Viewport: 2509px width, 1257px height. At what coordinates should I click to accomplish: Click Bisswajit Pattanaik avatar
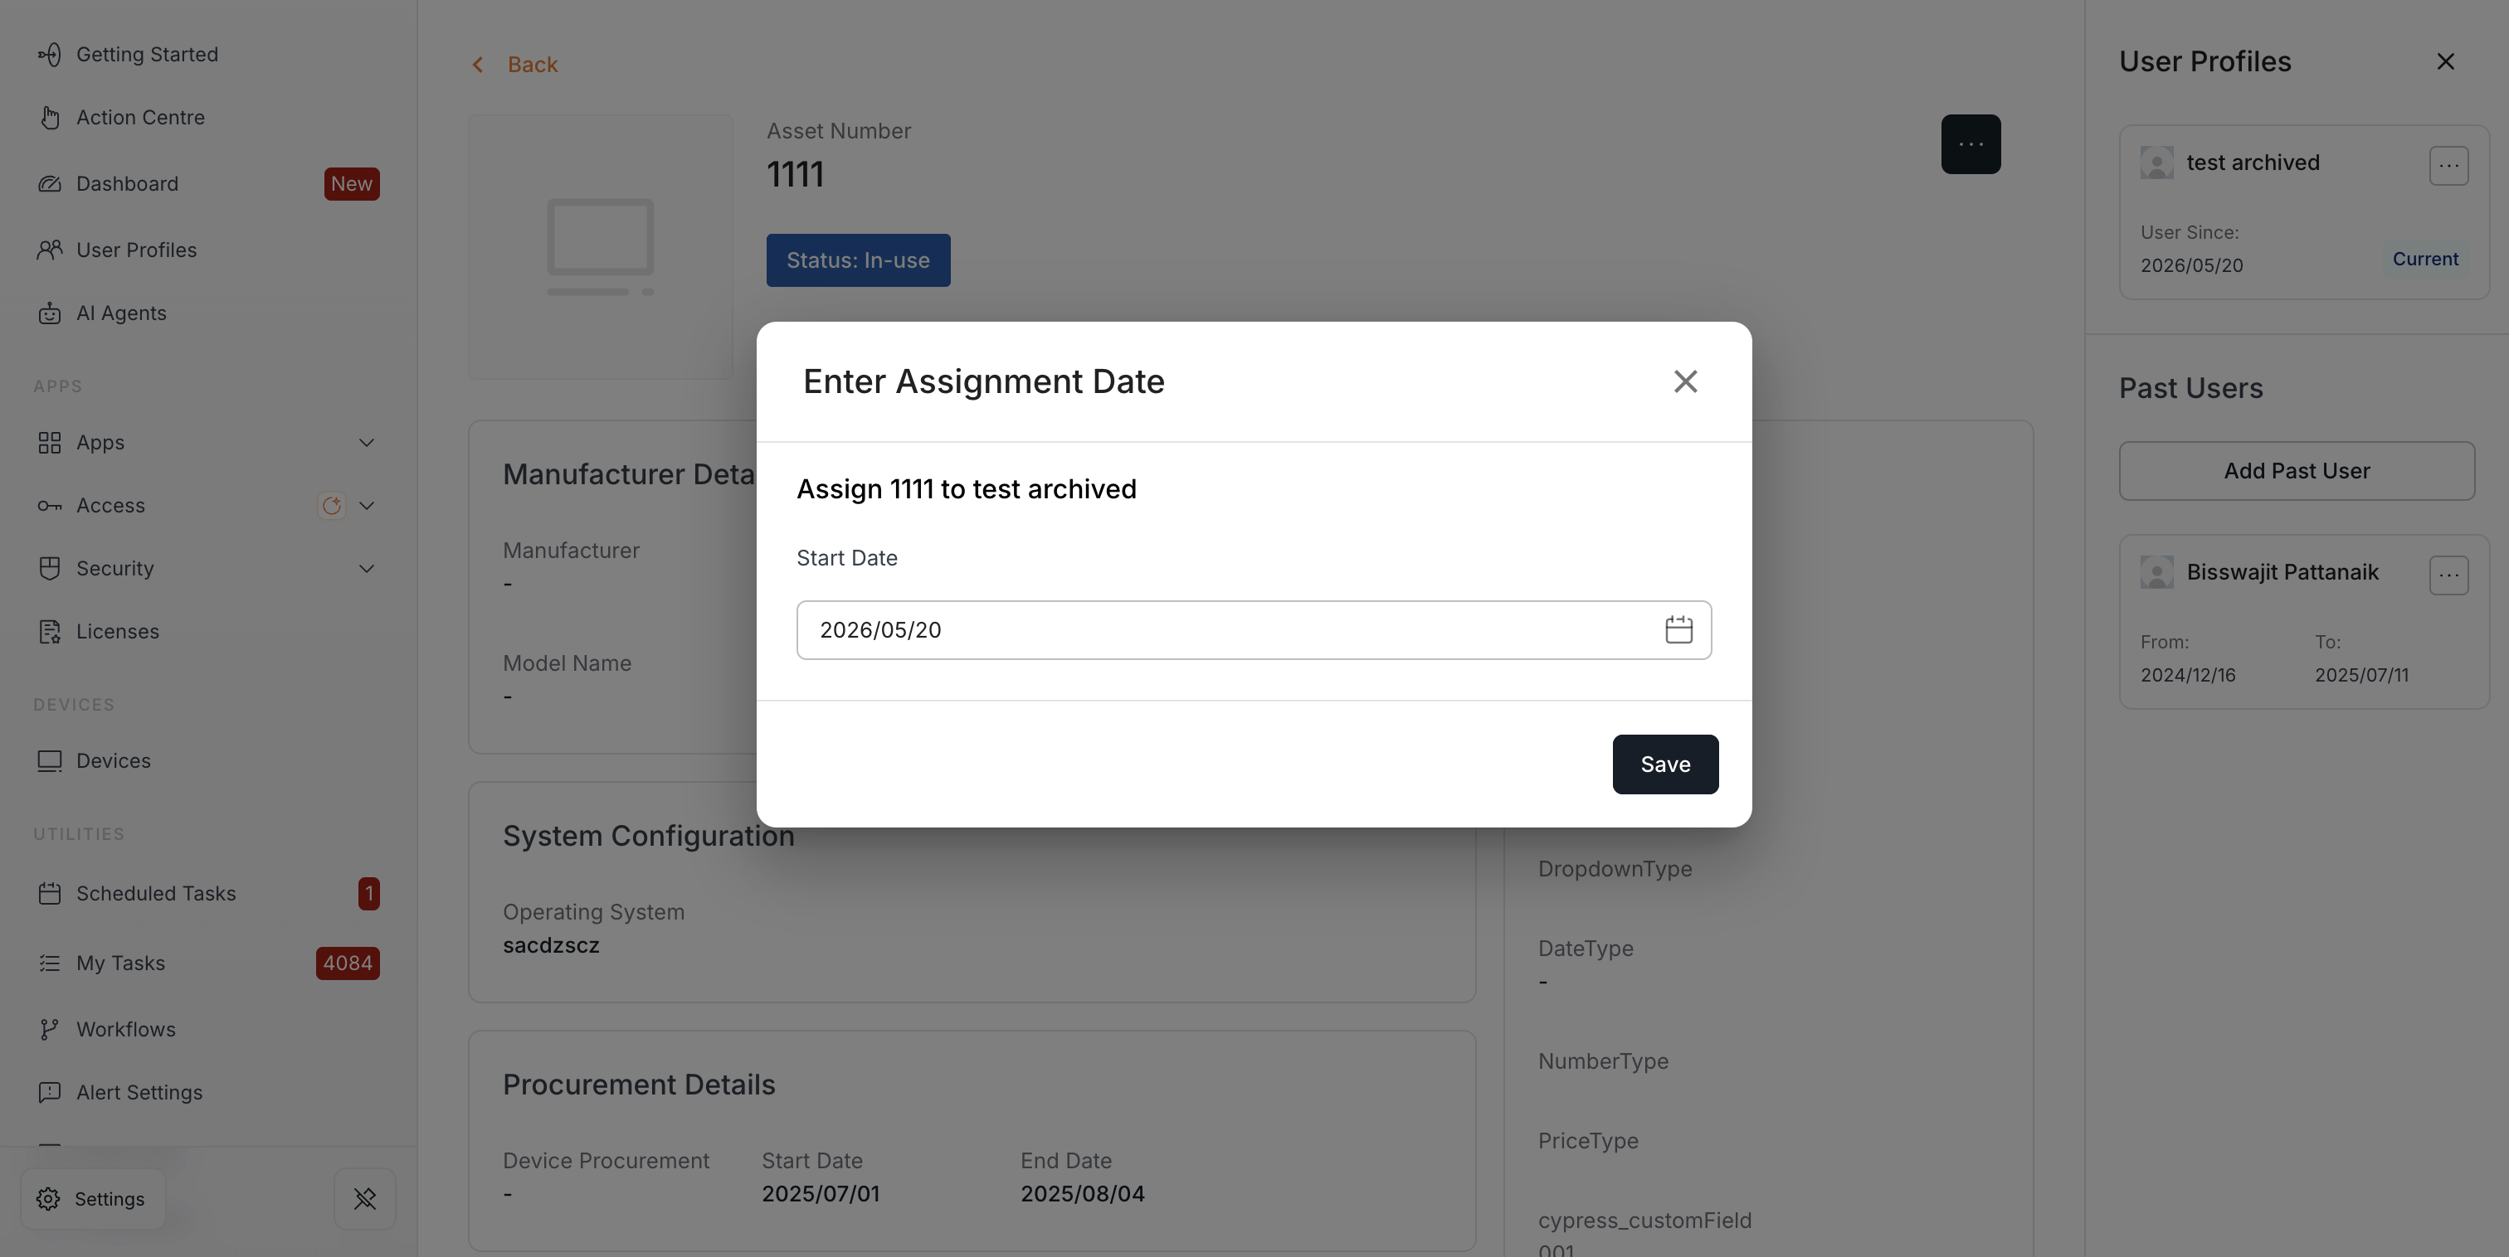pos(2156,572)
